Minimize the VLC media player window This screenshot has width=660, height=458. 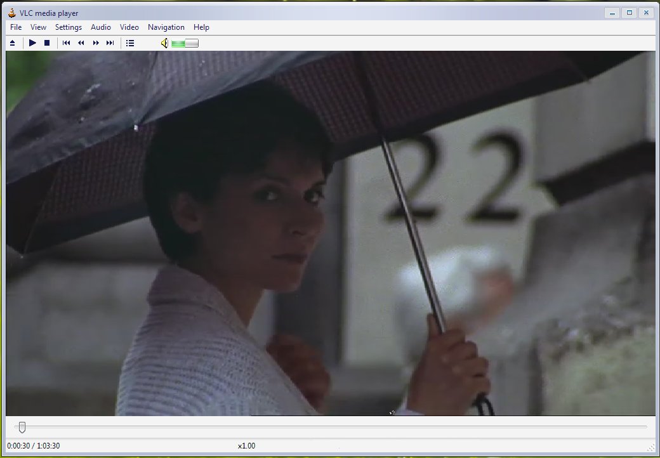612,13
